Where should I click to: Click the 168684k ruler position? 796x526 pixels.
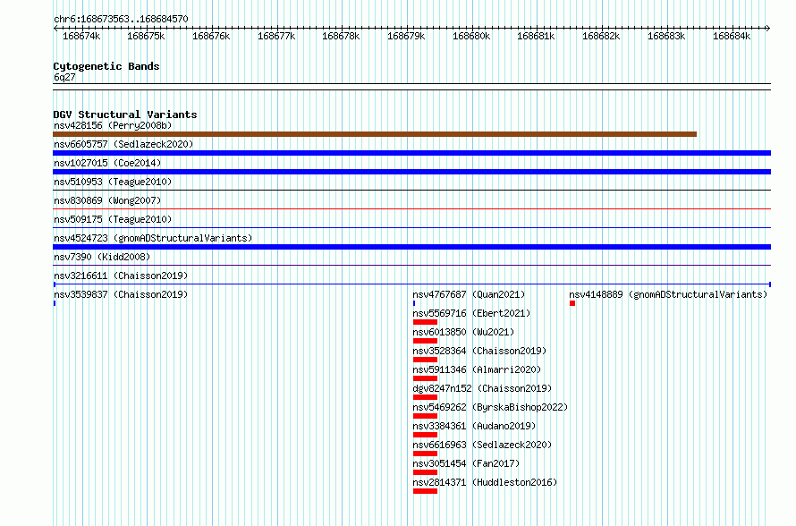[732, 36]
